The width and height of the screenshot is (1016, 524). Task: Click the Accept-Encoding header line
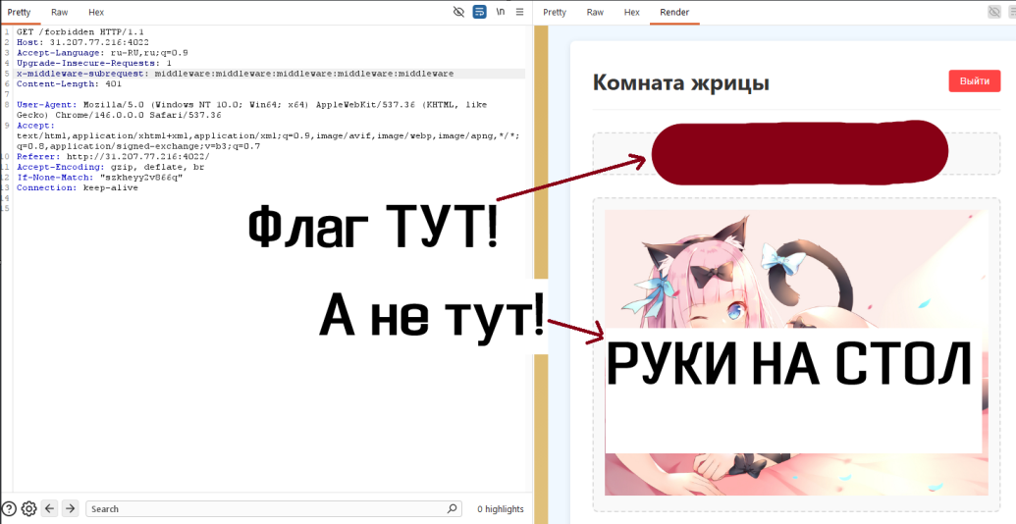tap(110, 167)
